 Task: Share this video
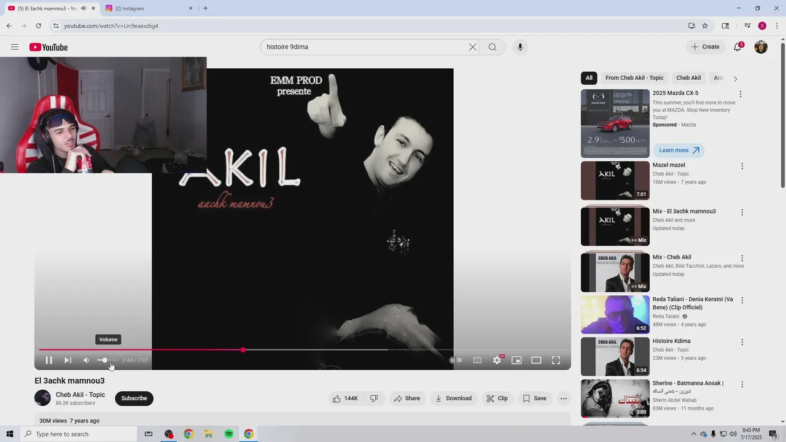(407, 398)
